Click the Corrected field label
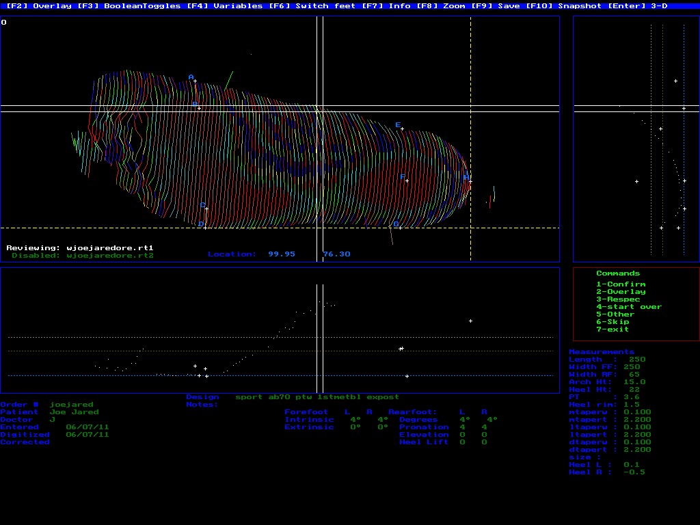The width and height of the screenshot is (700, 525). click(25, 442)
